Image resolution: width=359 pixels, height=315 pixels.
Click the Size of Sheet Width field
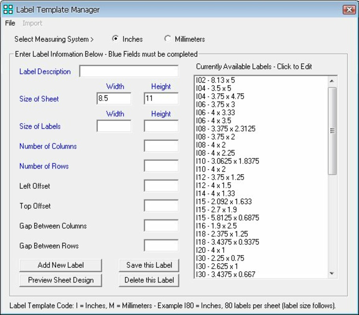(x=114, y=98)
